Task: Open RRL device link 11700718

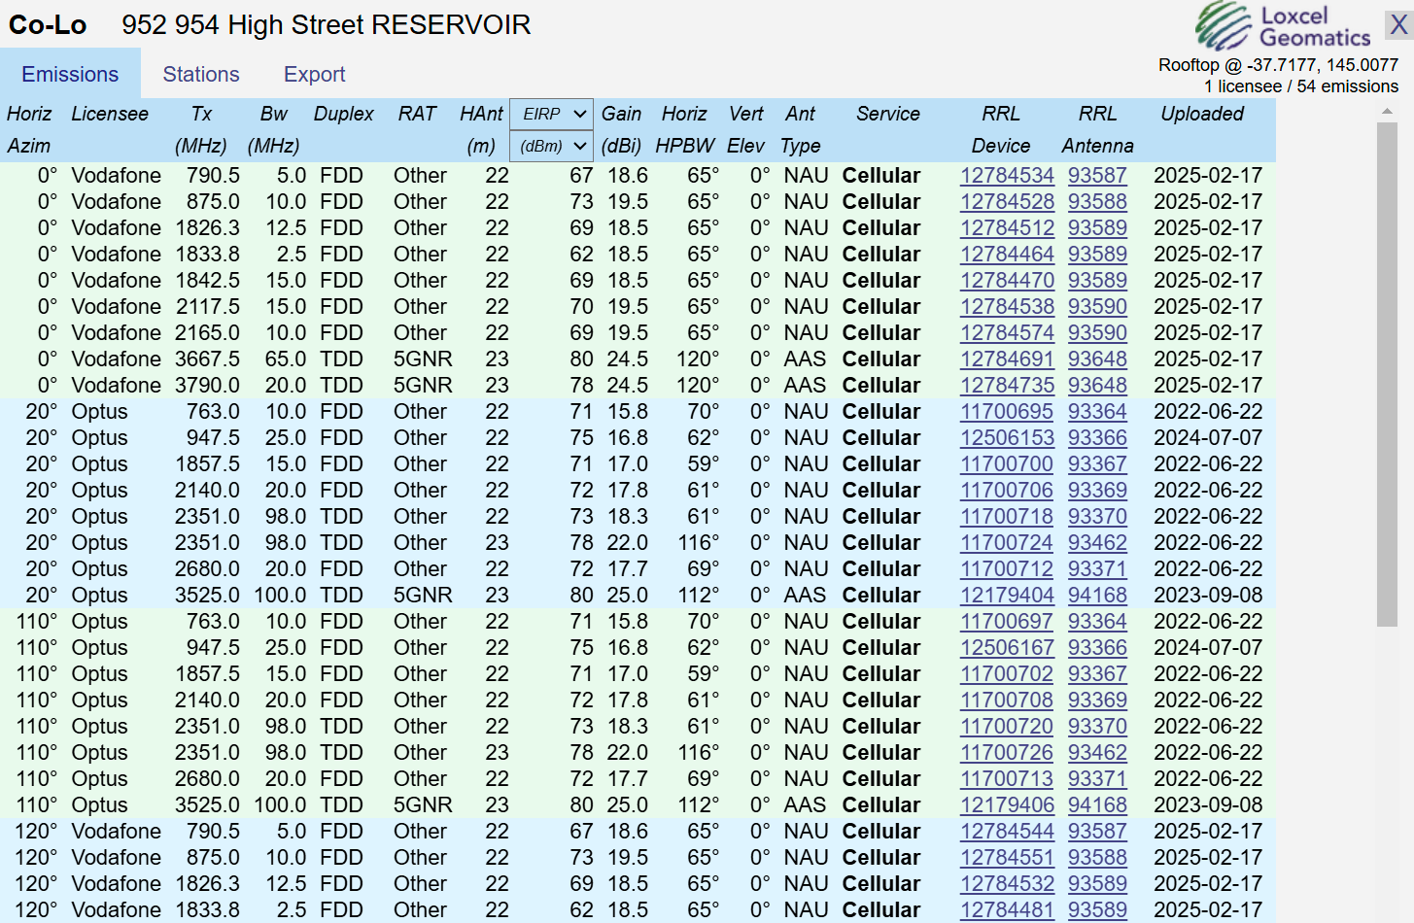Action: pos(1007,516)
